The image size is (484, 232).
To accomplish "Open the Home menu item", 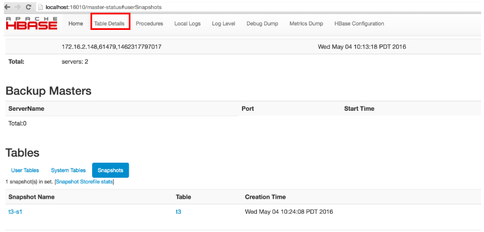I will 75,23.
